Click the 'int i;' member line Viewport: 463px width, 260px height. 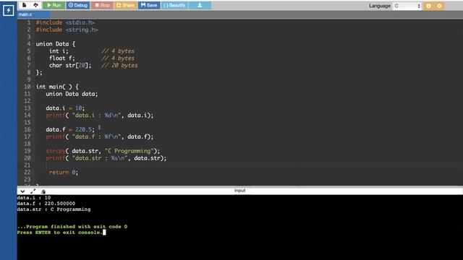coord(59,51)
